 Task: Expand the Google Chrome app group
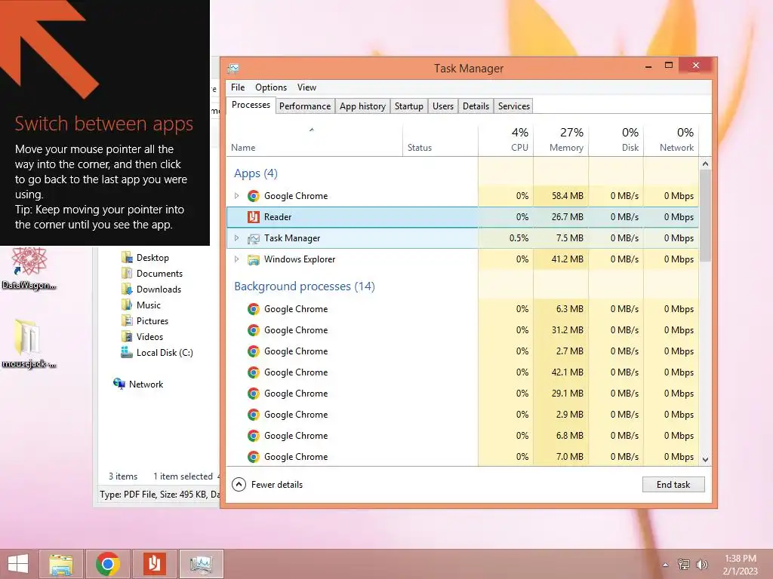(x=236, y=196)
